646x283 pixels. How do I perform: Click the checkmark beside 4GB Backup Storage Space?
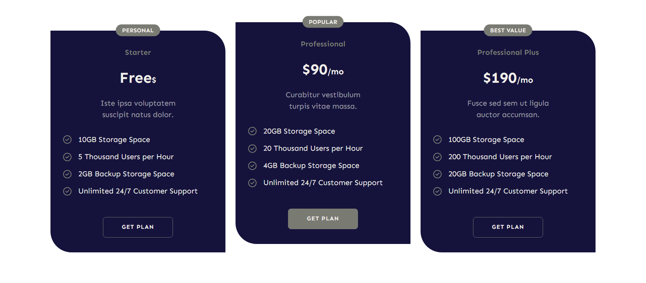(x=252, y=166)
